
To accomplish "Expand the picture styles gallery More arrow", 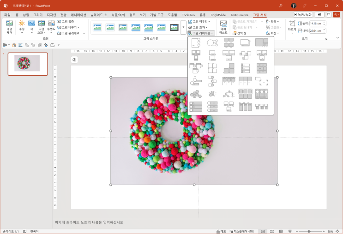I will (183, 28).
